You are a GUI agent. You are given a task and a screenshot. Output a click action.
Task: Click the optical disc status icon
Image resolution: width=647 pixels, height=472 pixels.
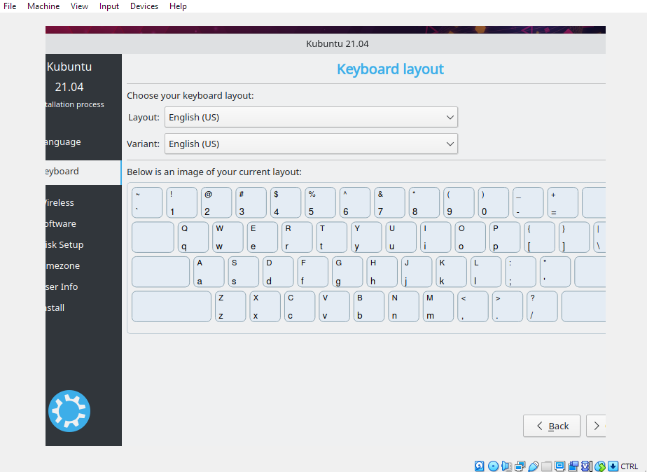493,466
